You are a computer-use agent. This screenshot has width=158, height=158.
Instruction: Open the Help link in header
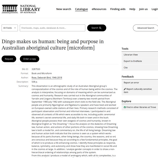(132, 9)
